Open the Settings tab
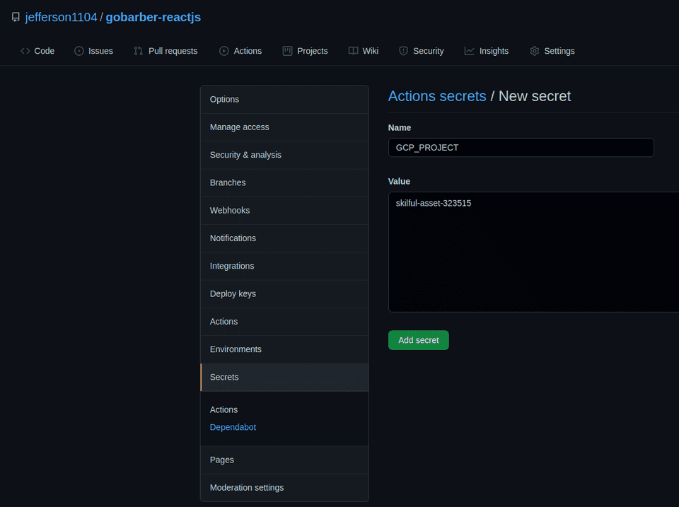Screen dimensions: 679x507 (552, 51)
